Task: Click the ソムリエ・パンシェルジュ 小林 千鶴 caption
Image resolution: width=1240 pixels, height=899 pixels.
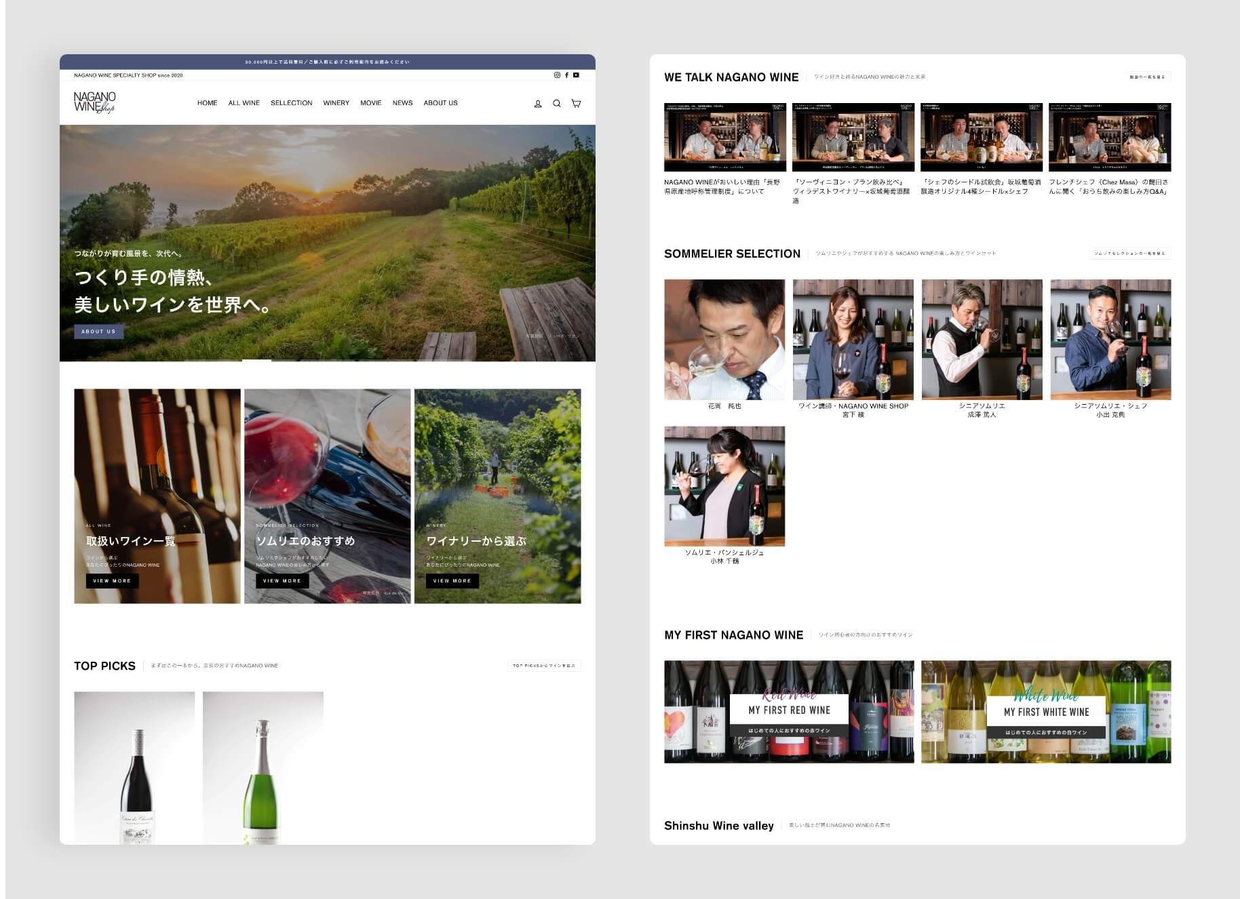Action: pos(724,557)
